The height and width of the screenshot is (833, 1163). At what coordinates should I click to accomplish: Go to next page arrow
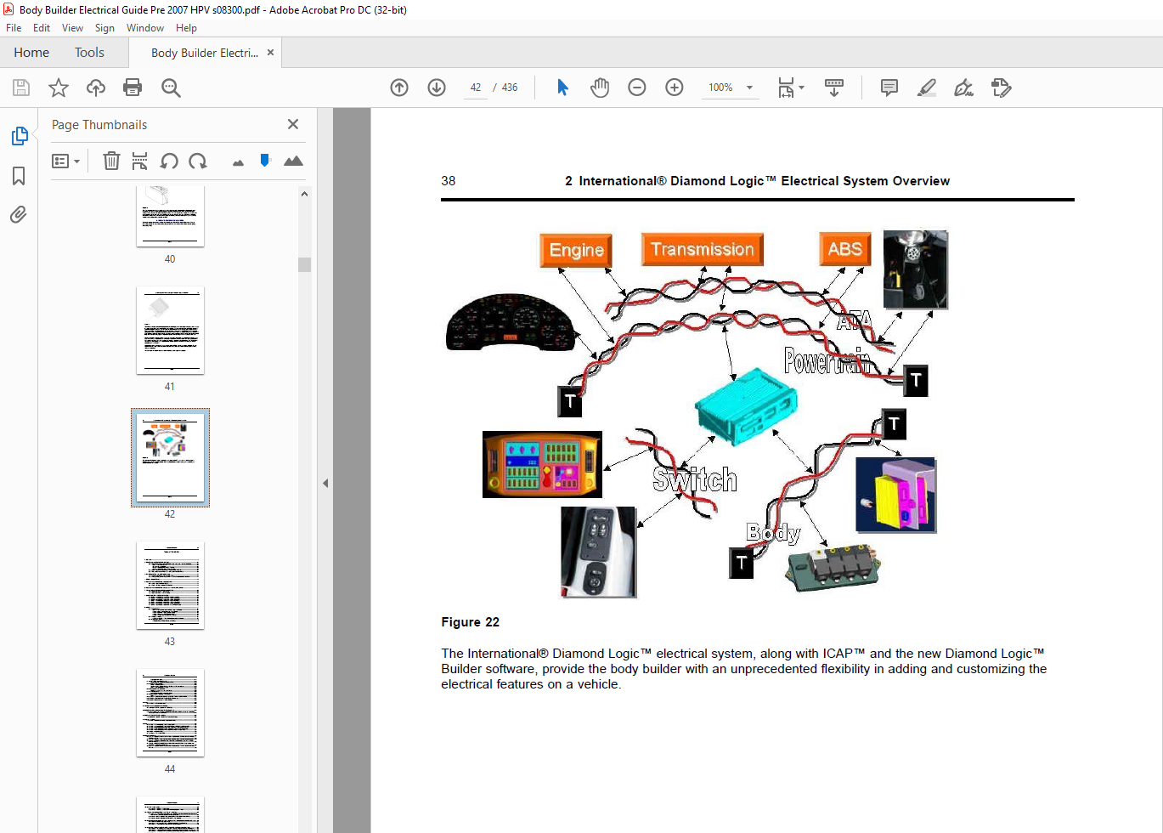click(x=437, y=88)
